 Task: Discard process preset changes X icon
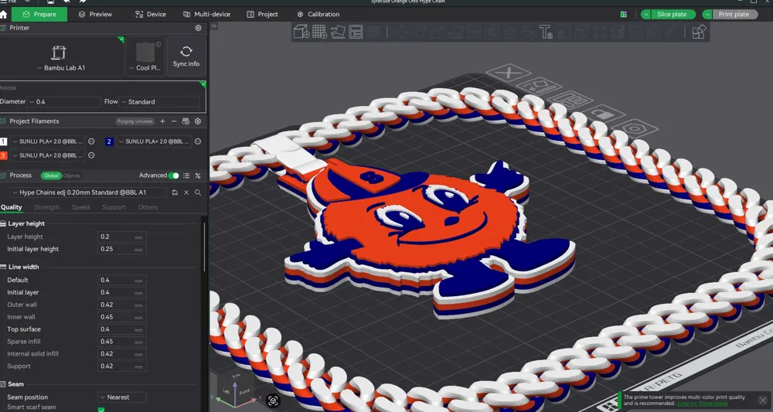pyautogui.click(x=186, y=192)
